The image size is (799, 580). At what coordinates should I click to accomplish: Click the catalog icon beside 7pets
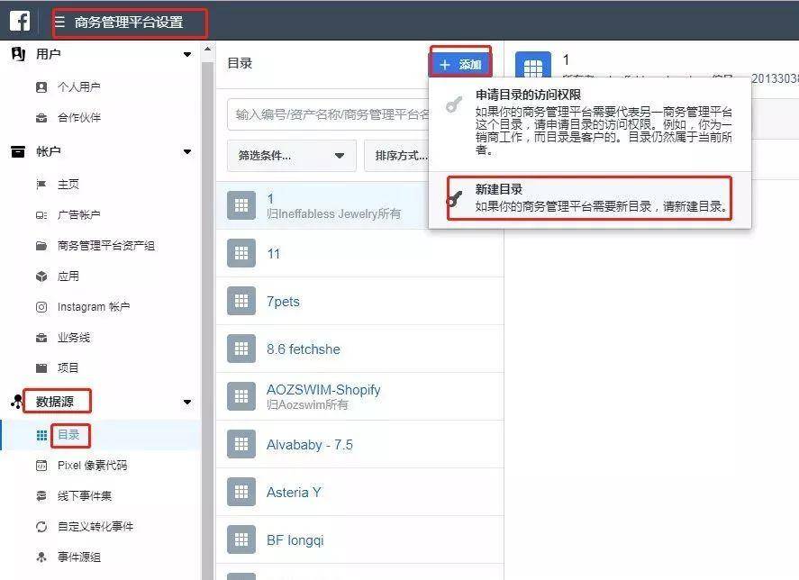click(x=241, y=301)
